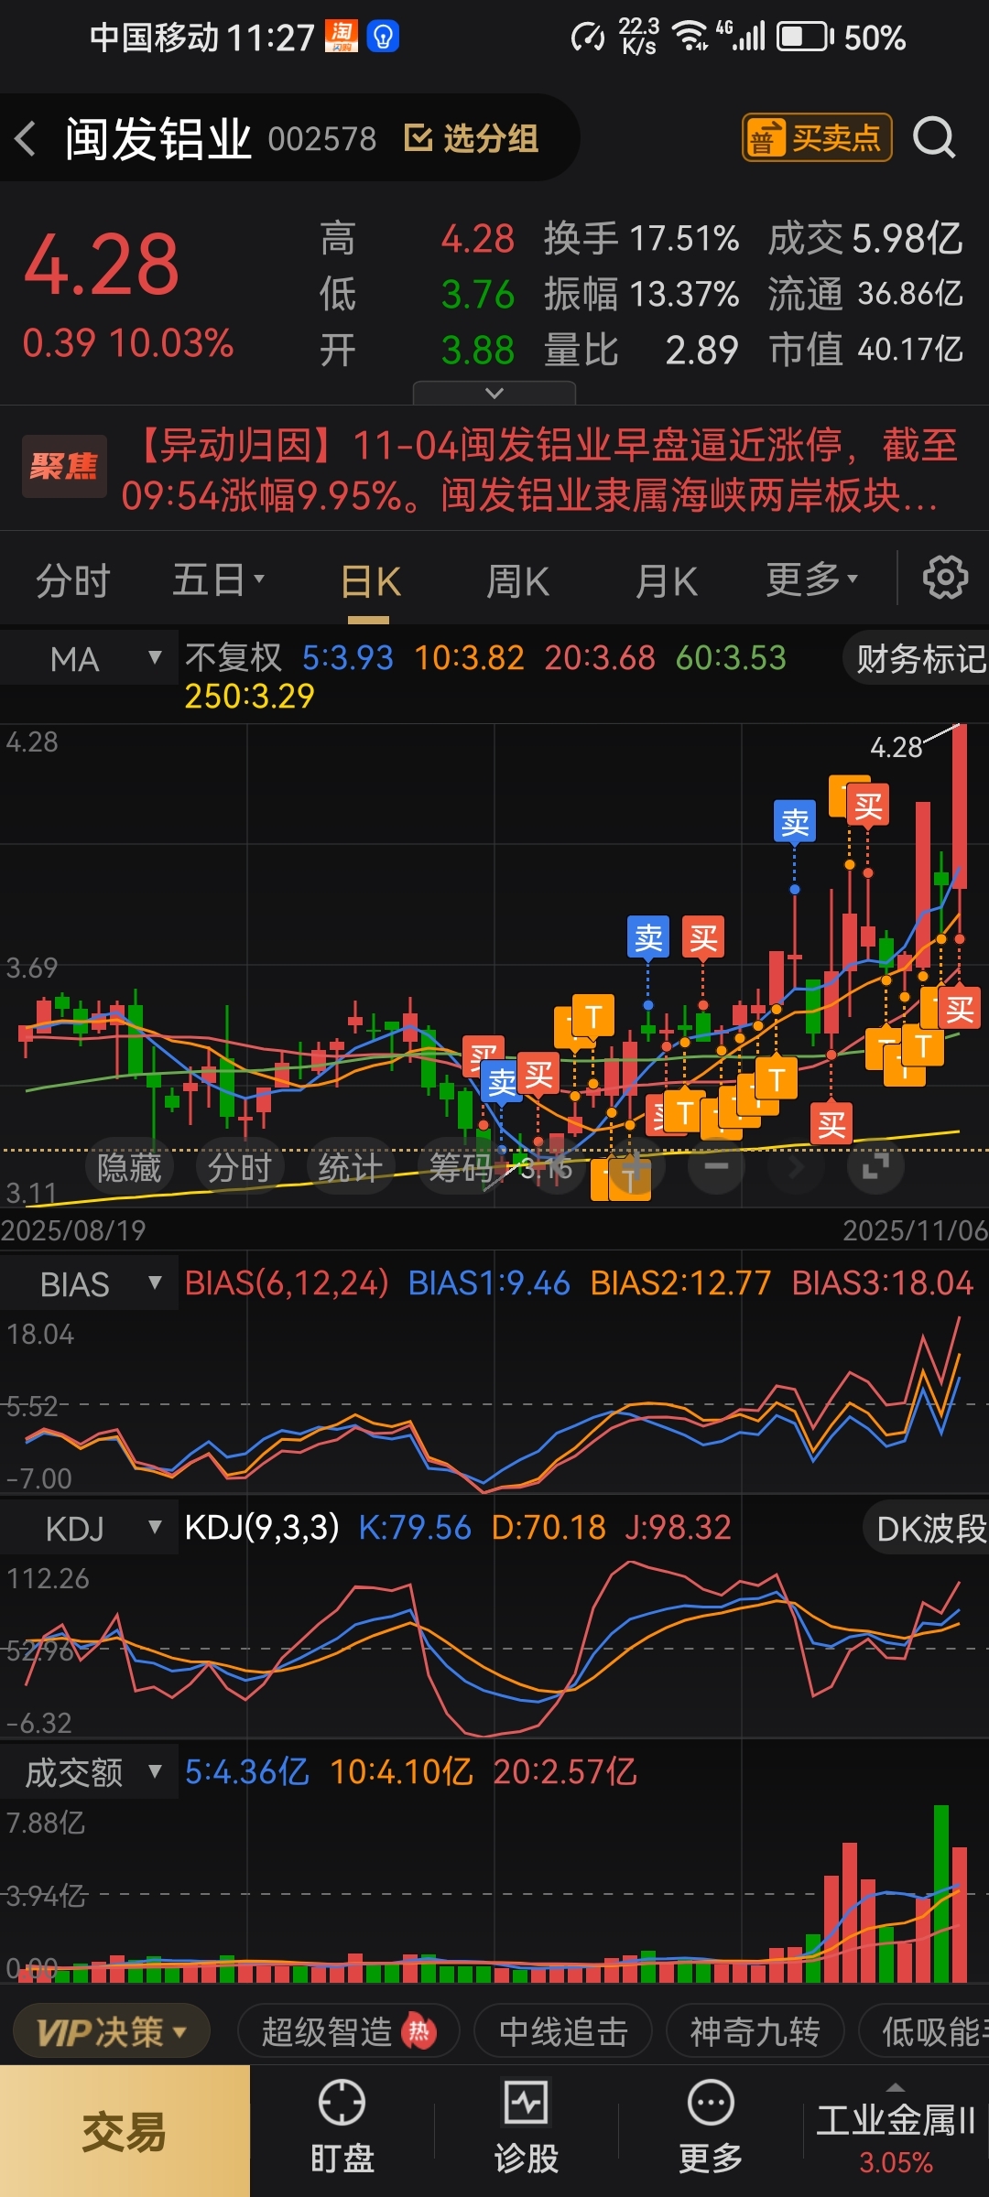
Task: Select 超级智造 indicator chip
Action: point(348,2032)
